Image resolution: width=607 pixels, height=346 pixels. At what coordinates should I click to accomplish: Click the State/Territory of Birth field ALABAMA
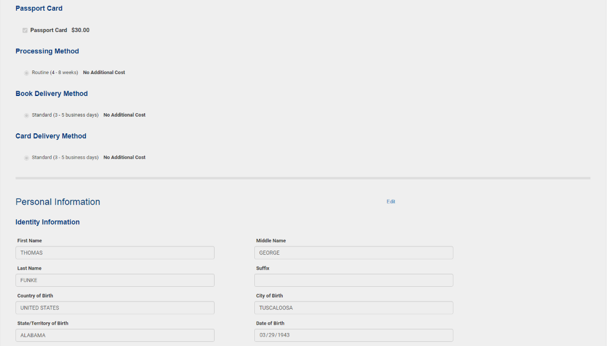[x=115, y=335]
